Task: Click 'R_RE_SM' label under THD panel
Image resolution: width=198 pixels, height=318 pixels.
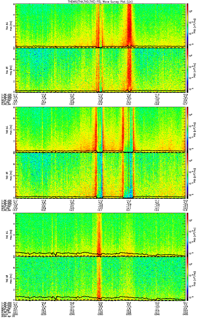Action: pyautogui.click(x=6, y=210)
